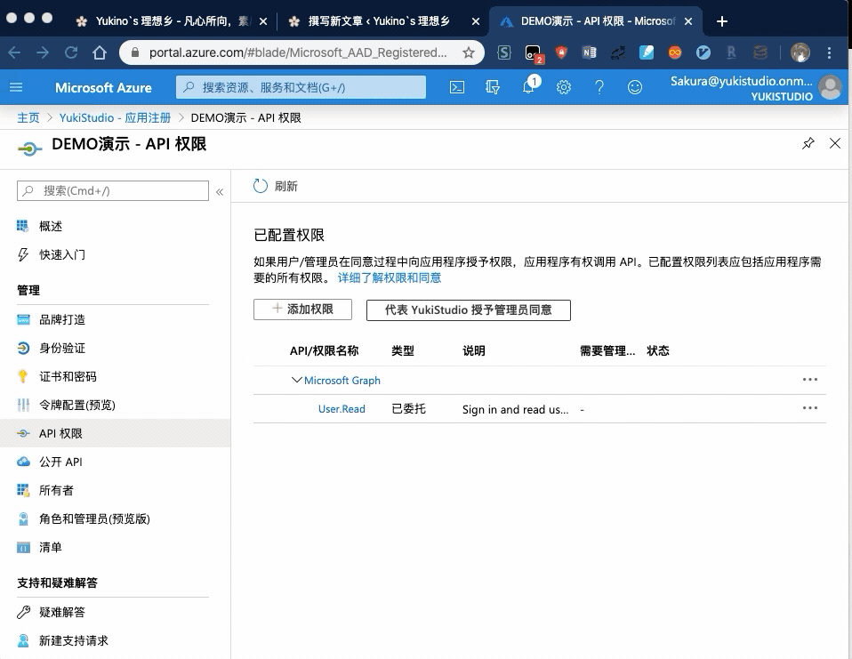Close the API permissions blade

coord(835,143)
